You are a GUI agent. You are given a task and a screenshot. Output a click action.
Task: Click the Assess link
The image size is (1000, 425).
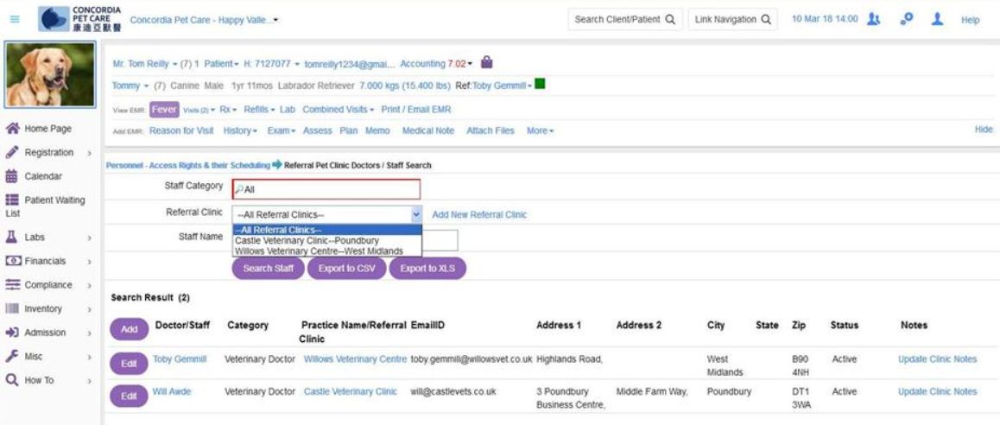pos(318,130)
